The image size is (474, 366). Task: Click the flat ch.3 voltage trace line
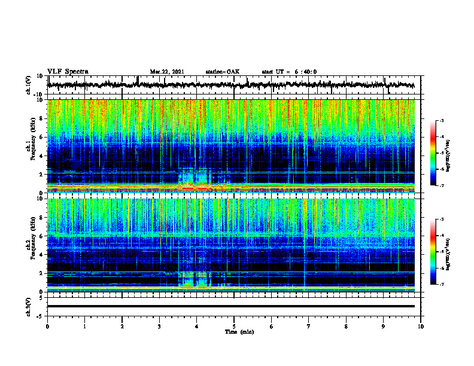[230, 306]
